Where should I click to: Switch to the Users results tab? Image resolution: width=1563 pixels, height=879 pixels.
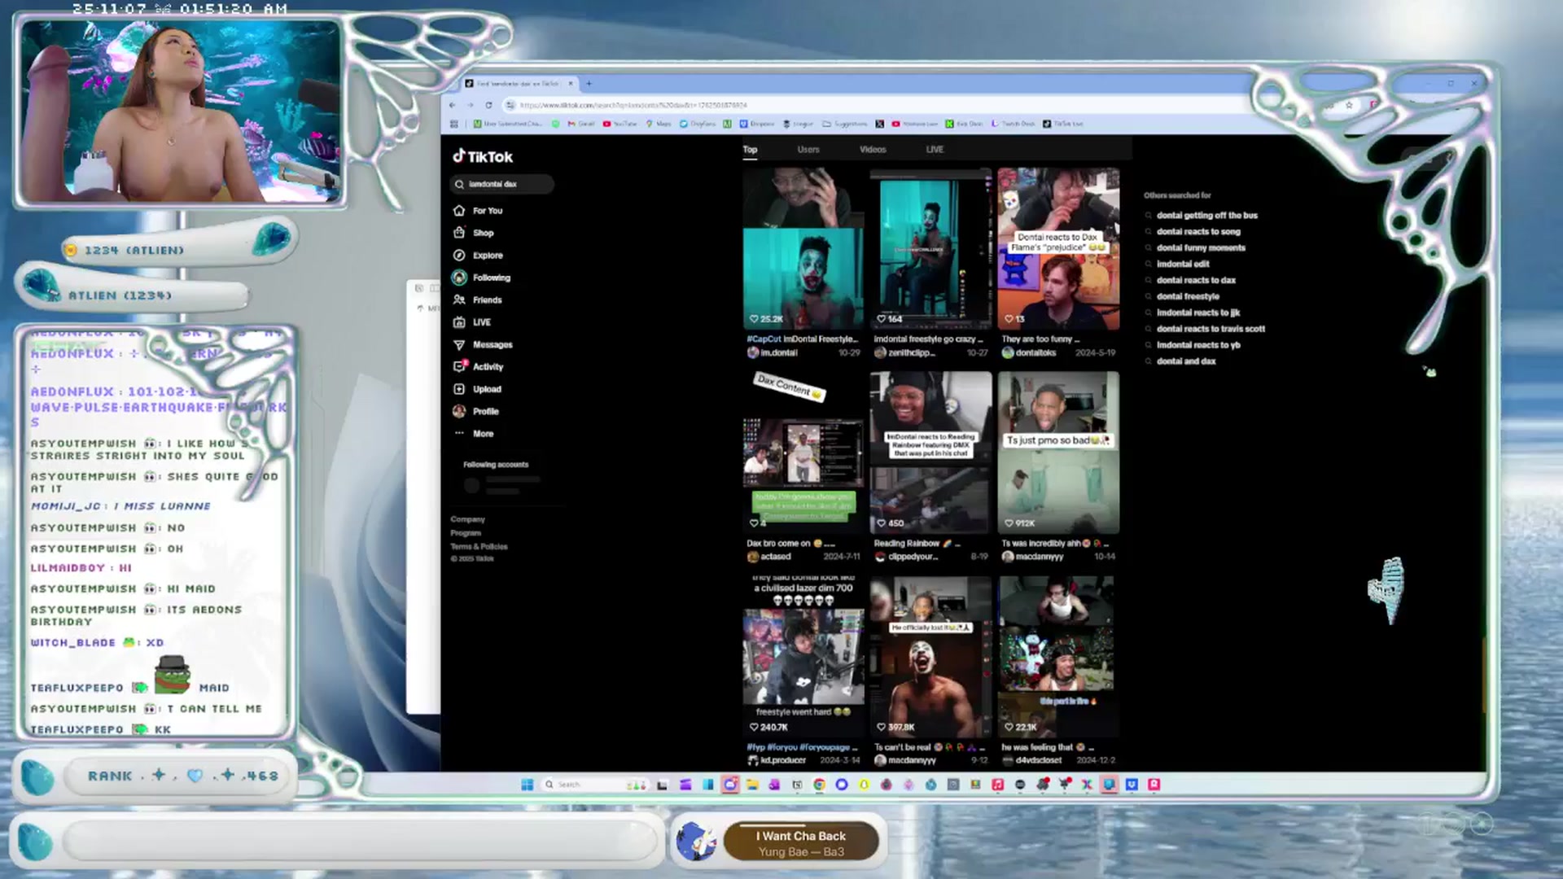click(808, 150)
